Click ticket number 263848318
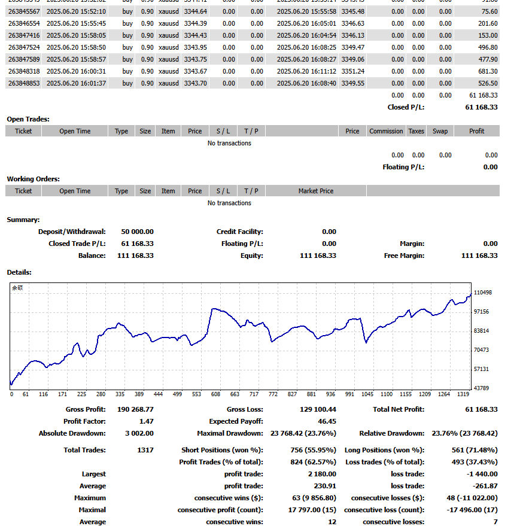 [x=24, y=71]
